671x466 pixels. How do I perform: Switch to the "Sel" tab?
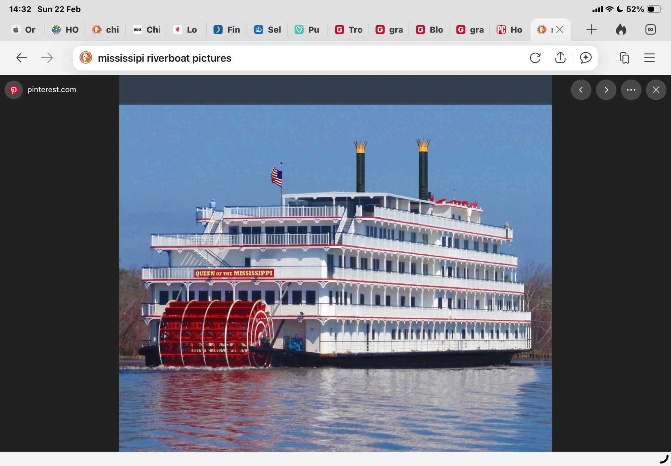[268, 30]
